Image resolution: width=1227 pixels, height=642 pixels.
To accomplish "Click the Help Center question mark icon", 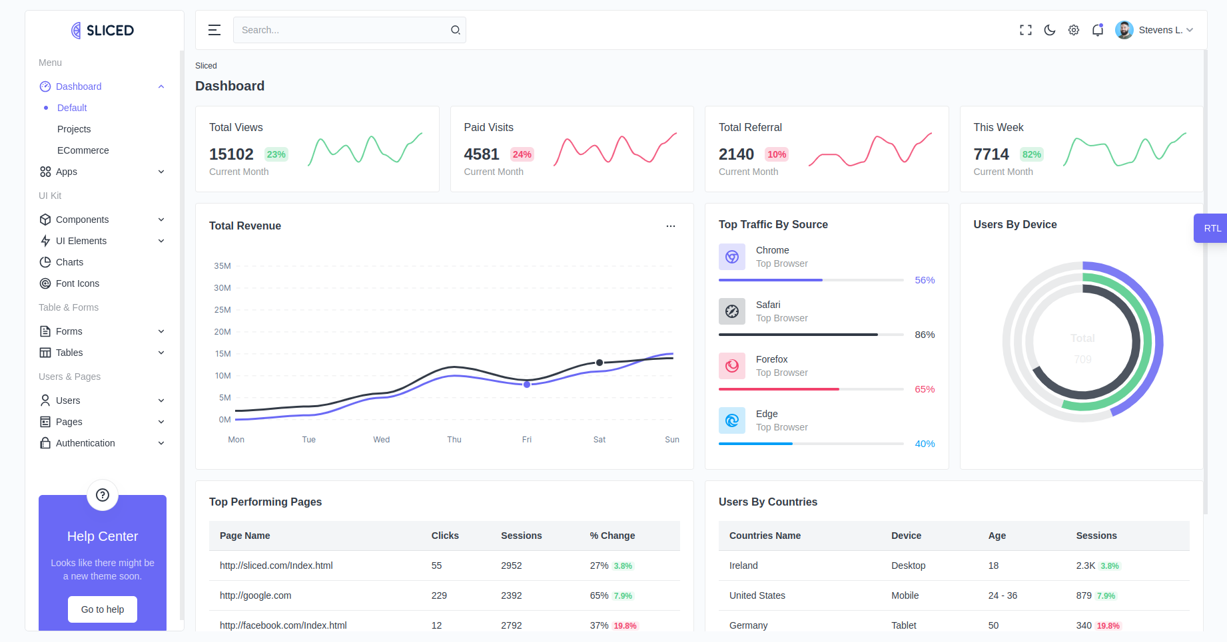I will [103, 495].
